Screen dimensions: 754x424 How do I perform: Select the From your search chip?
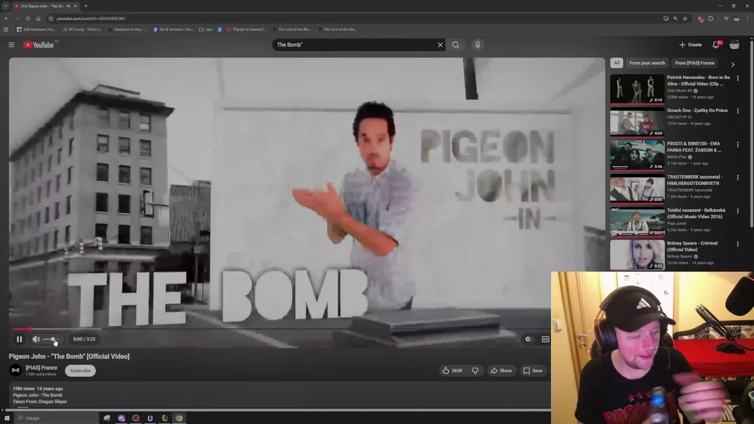click(647, 63)
